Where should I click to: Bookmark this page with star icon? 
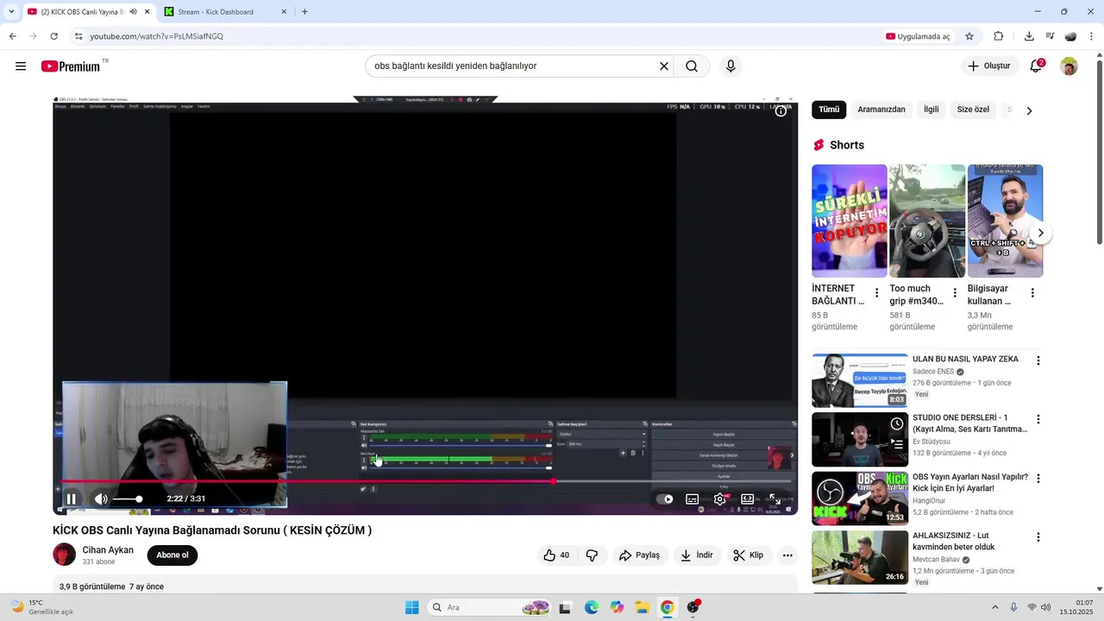pyautogui.click(x=969, y=36)
